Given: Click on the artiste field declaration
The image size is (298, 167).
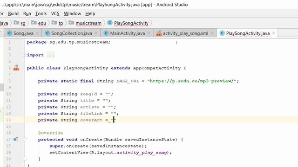Looking at the screenshot, I should (x=77, y=107).
